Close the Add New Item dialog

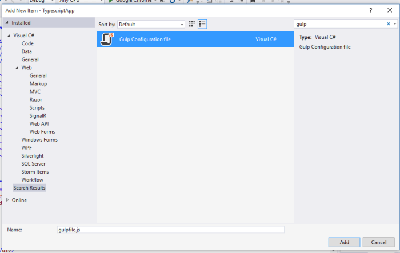[x=390, y=10]
